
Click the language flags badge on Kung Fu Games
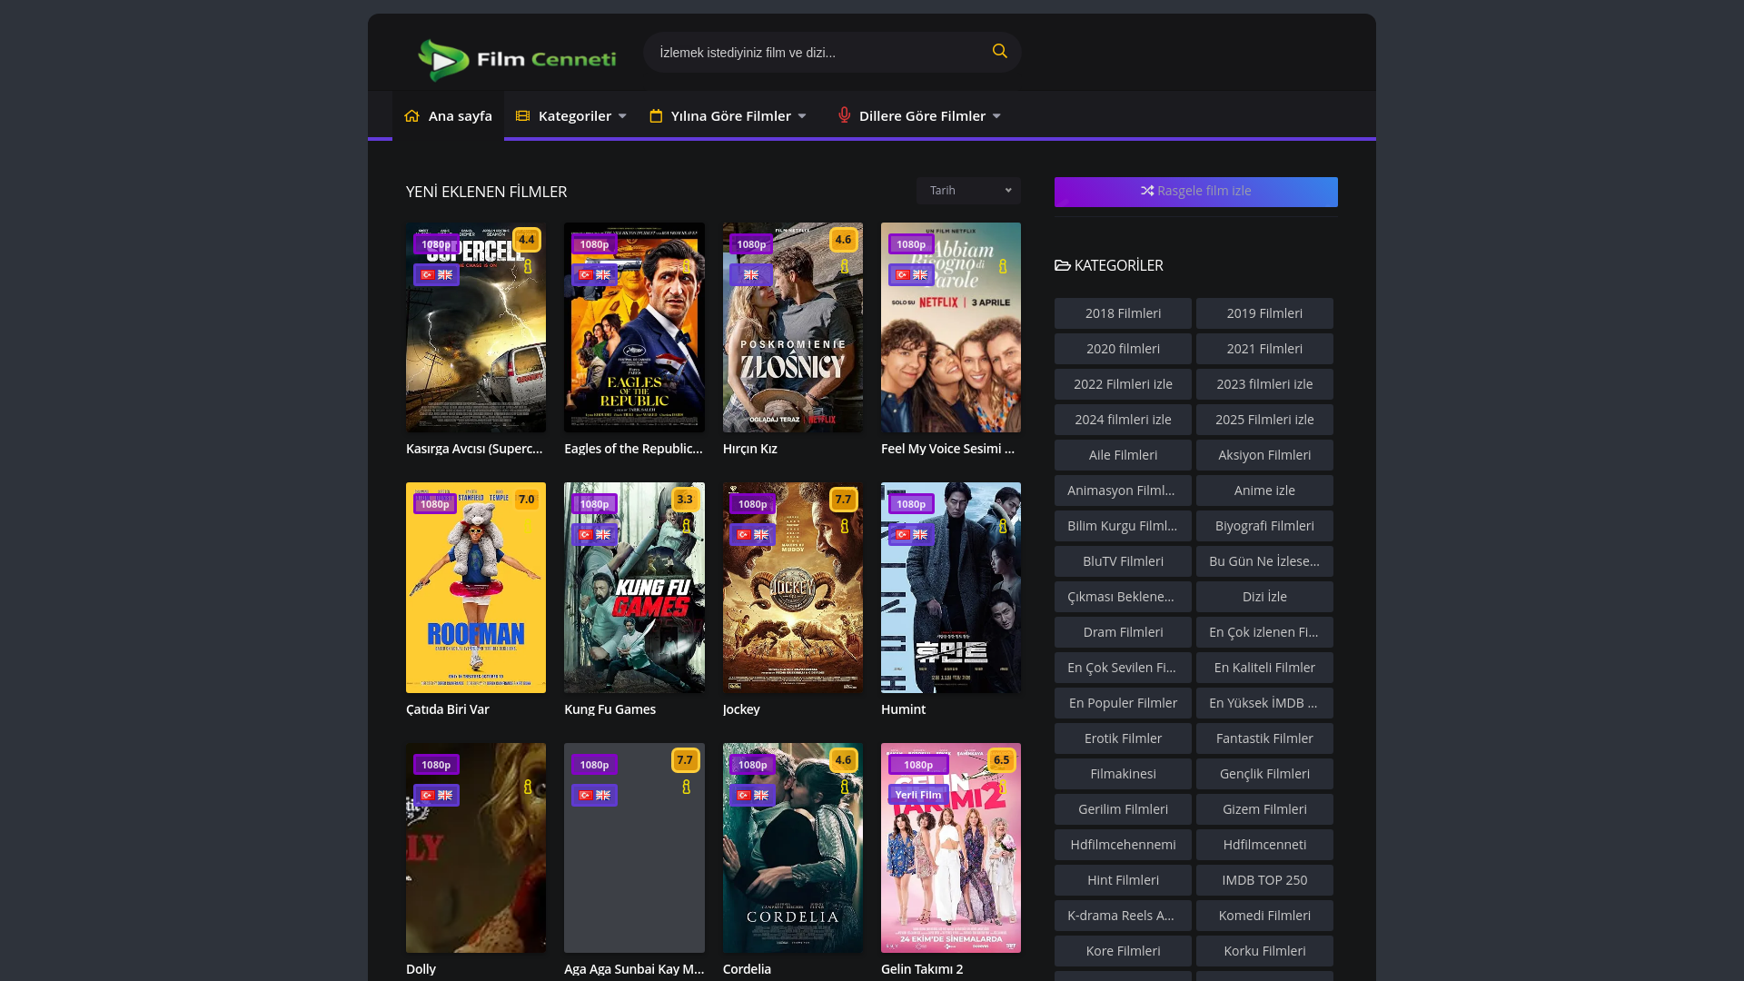point(594,535)
